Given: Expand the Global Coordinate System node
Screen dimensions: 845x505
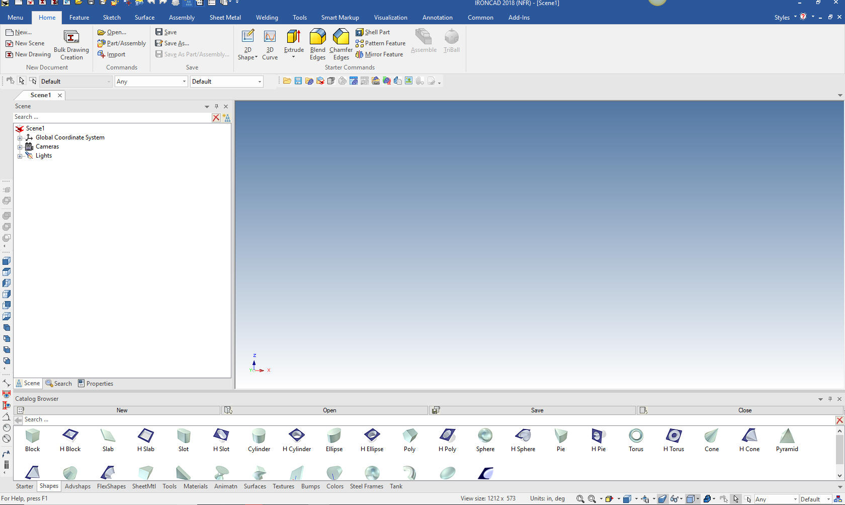Looking at the screenshot, I should coord(20,138).
